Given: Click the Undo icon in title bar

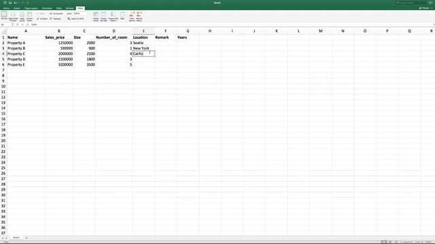Looking at the screenshot, I should click(15, 3).
